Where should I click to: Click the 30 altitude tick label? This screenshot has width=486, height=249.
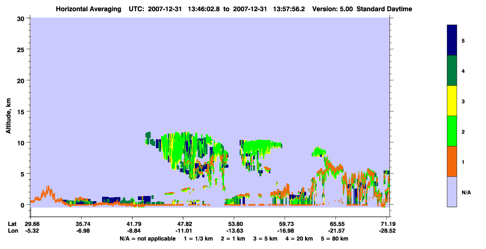click(22, 18)
